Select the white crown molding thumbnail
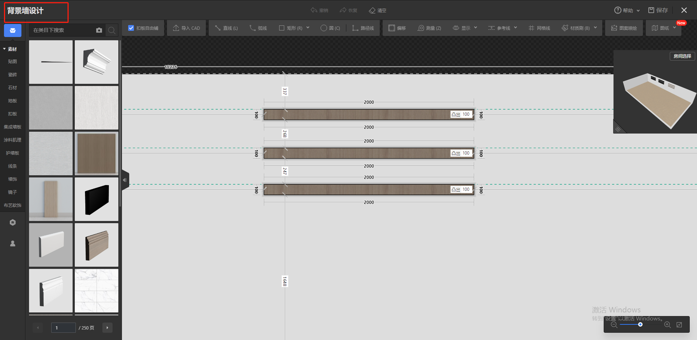 click(x=97, y=62)
